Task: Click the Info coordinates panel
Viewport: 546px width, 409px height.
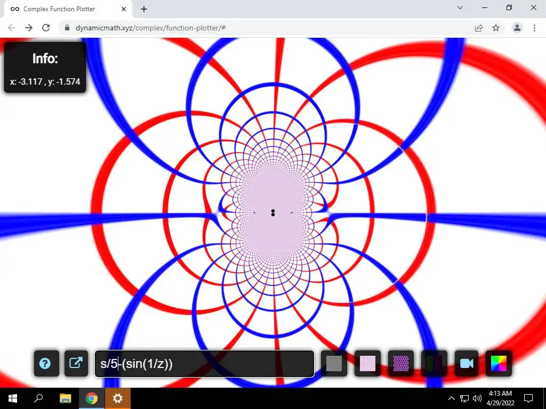Action: 45,67
